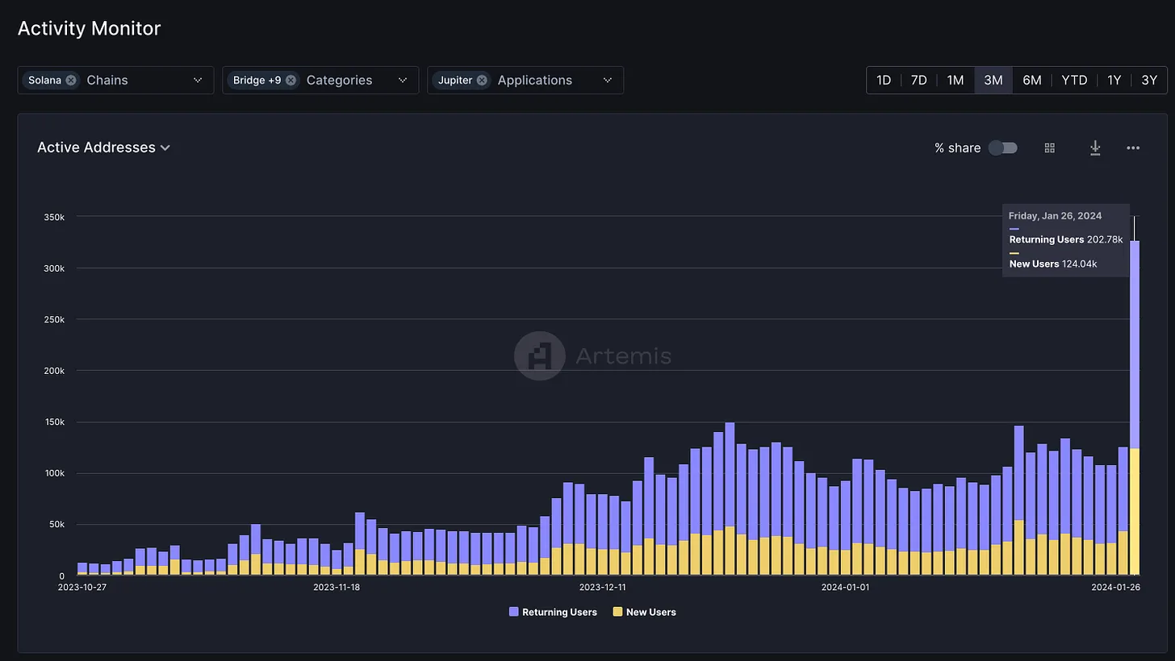
Task: Toggle Returning Users series in legend
Action: (558, 612)
